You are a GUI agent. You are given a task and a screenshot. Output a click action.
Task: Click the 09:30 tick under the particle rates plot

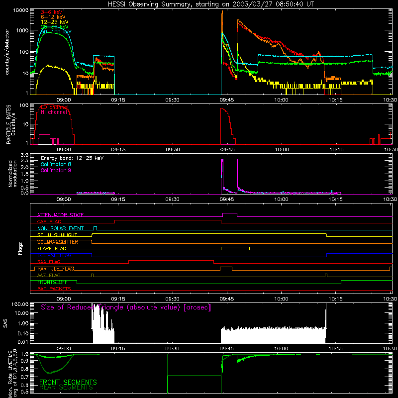pos(173,150)
